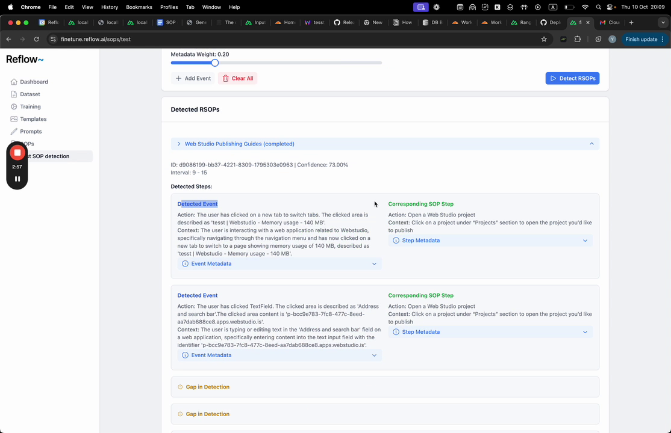Switch to the tesst browser tab

314,22
